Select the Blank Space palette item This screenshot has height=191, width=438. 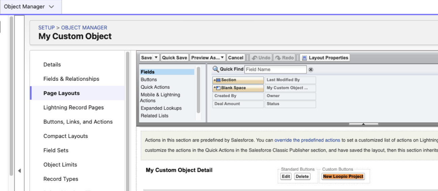click(238, 88)
